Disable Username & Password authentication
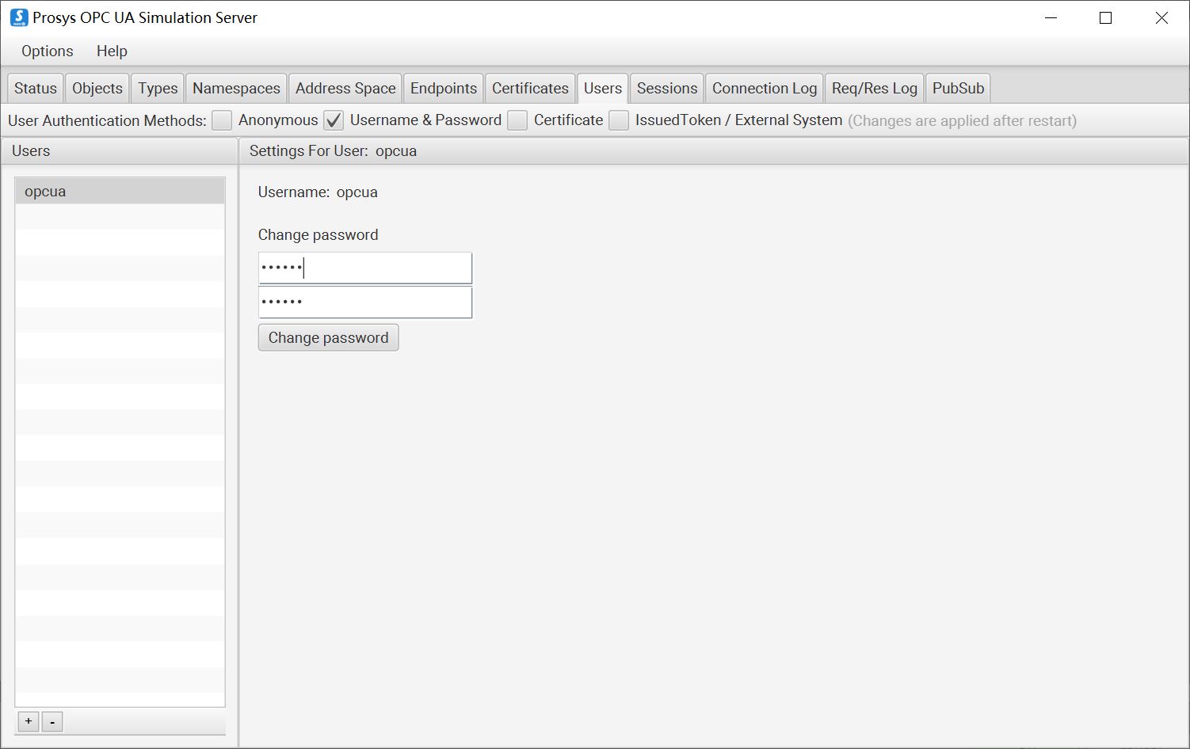Viewport: 1190px width, 749px height. click(334, 120)
